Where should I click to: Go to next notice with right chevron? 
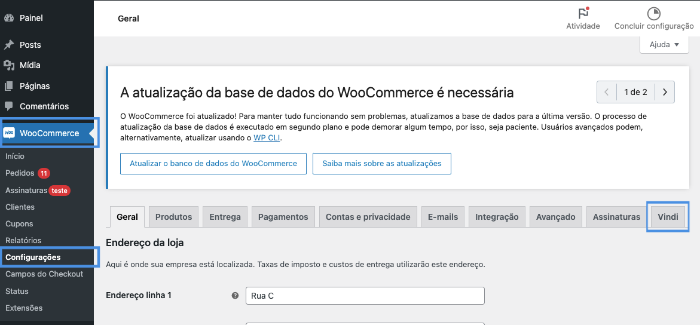point(665,93)
